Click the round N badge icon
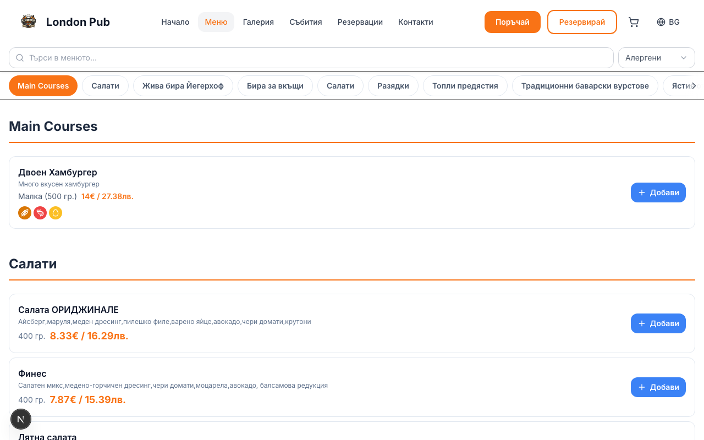Screen dimensions: 704x440 (x=21, y=419)
